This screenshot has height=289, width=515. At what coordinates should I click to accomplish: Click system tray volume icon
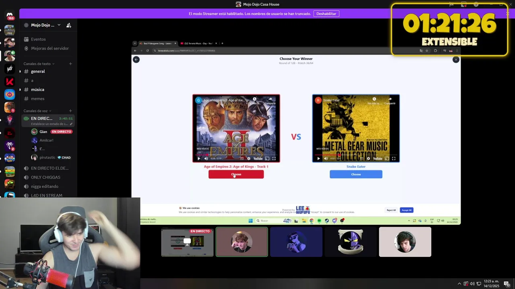472,283
